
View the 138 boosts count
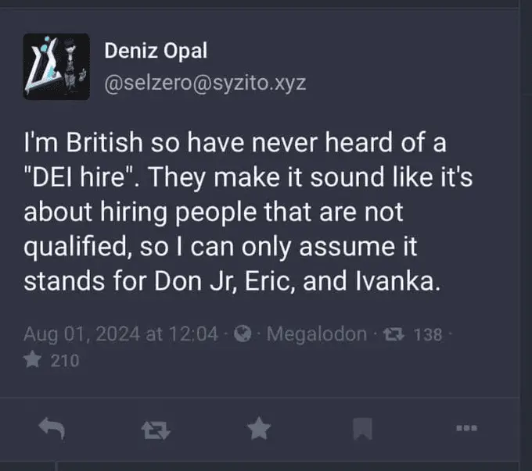427,334
